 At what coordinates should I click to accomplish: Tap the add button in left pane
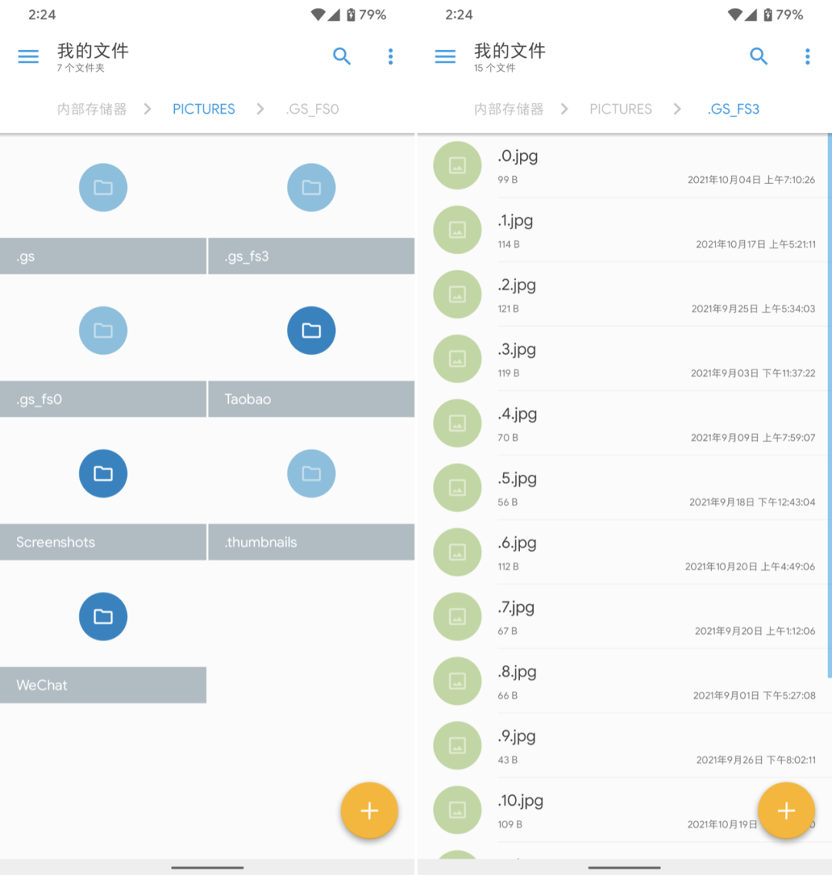(x=369, y=810)
